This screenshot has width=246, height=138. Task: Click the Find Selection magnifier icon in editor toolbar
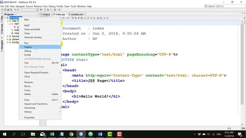point(73,18)
